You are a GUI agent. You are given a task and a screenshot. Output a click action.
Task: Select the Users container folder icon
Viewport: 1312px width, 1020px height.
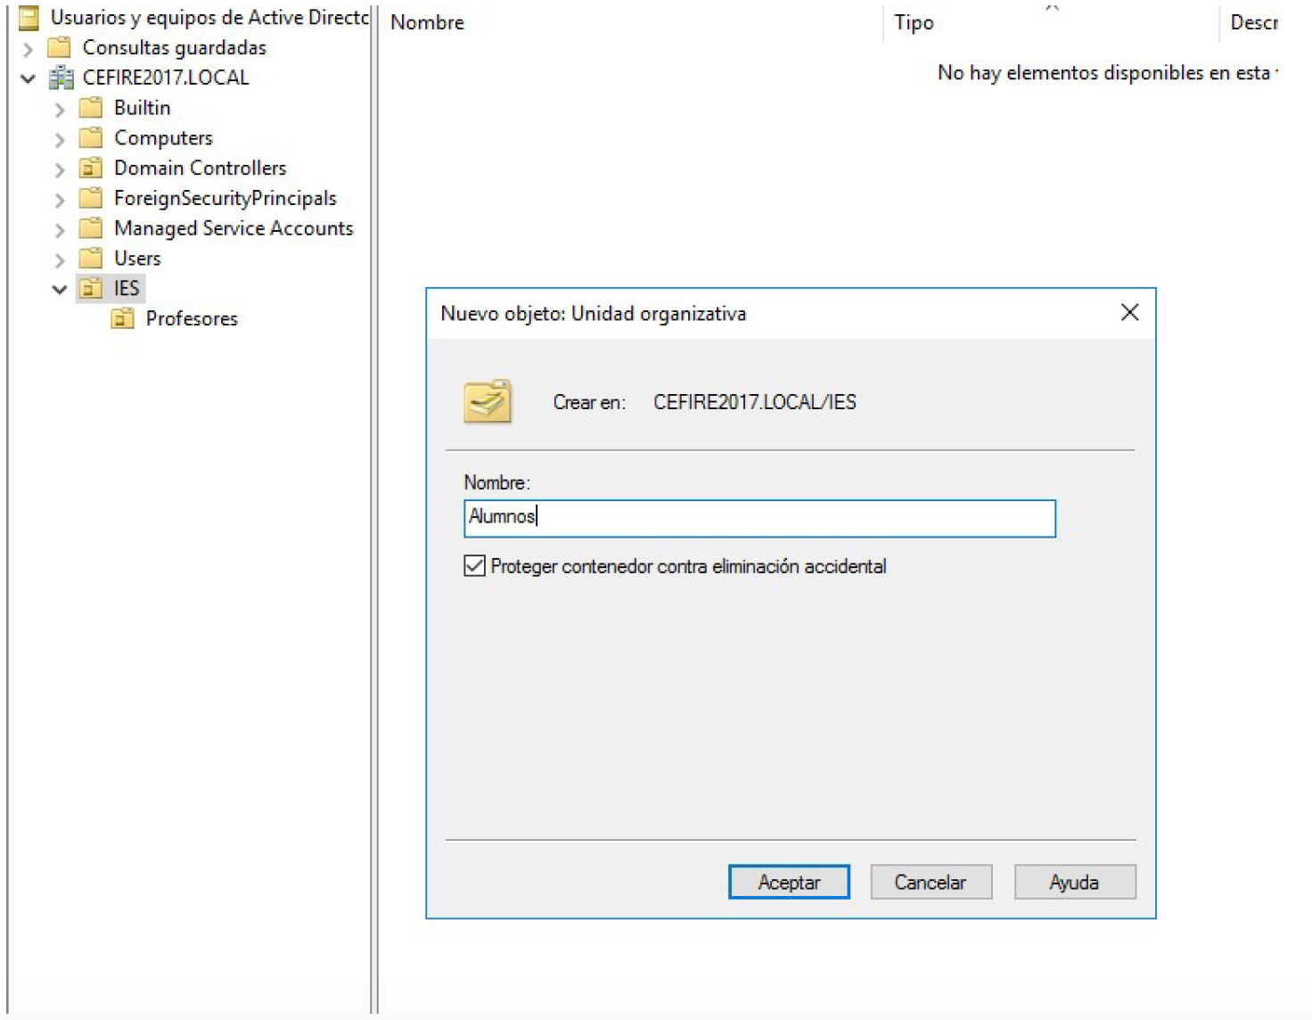[91, 259]
